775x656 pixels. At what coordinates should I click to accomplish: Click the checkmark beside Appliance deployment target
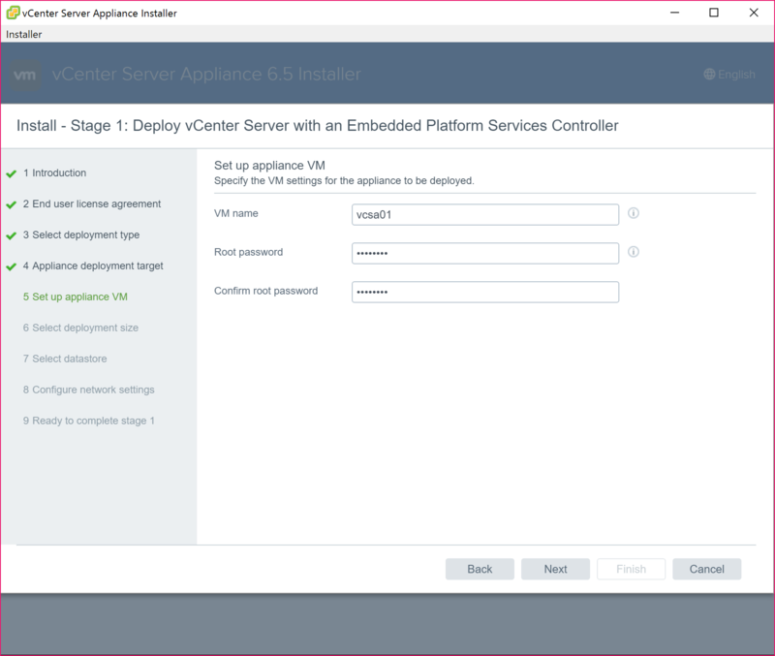12,266
